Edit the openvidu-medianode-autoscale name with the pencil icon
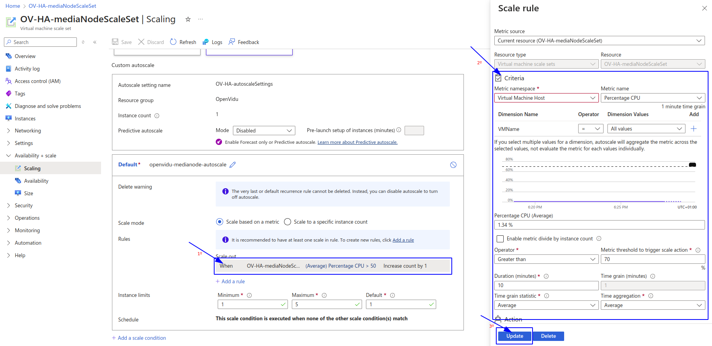This screenshot has width=712, height=346. (233, 165)
